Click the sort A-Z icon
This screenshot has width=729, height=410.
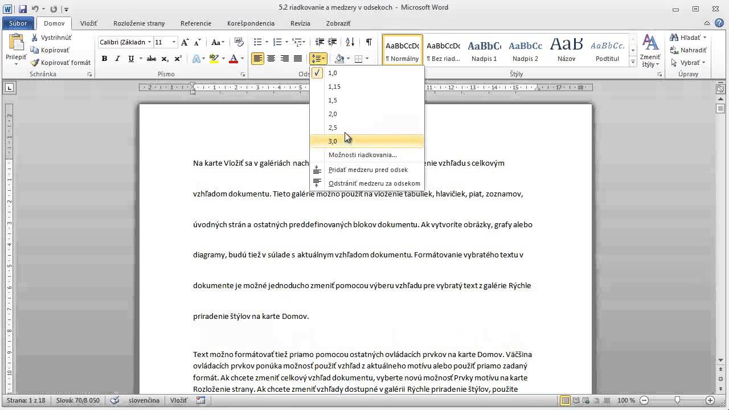pos(350,42)
